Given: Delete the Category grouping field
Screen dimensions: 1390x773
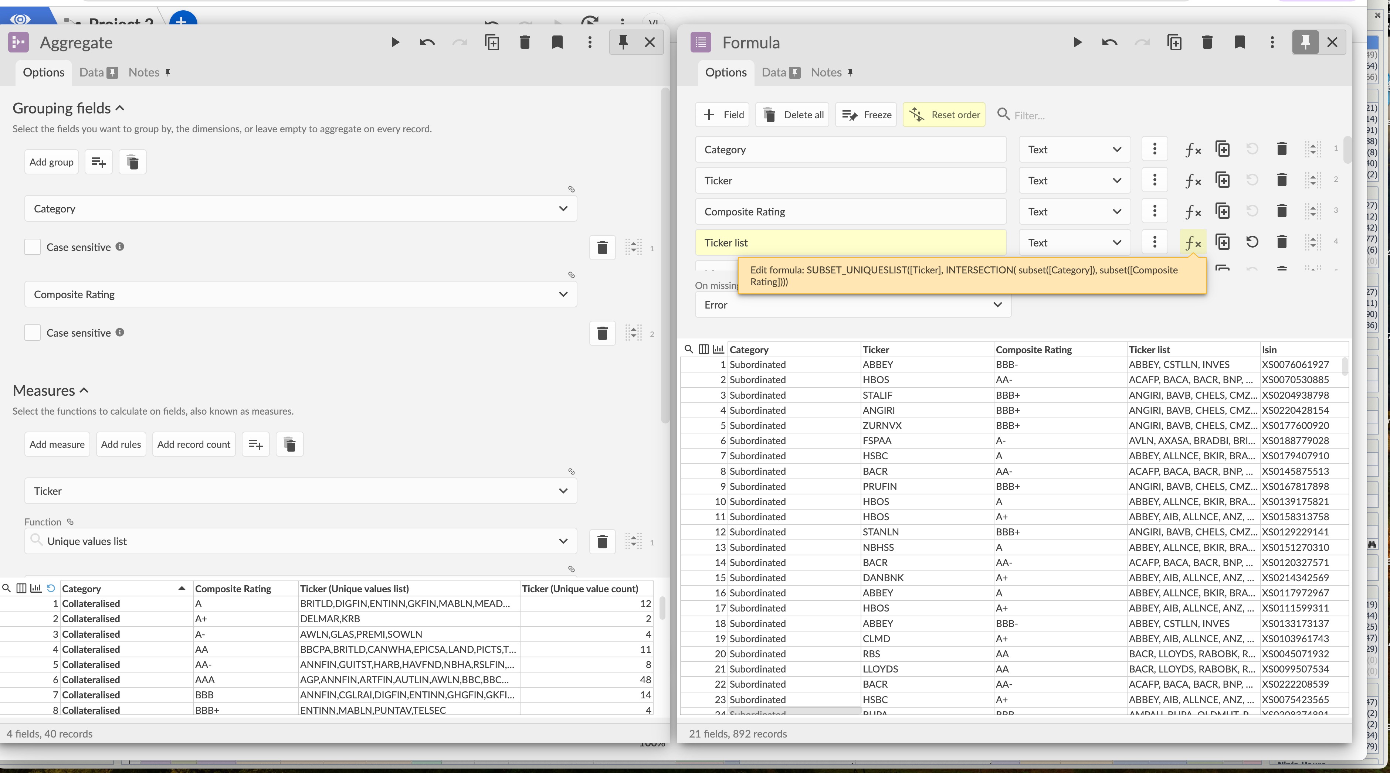Looking at the screenshot, I should pos(603,248).
